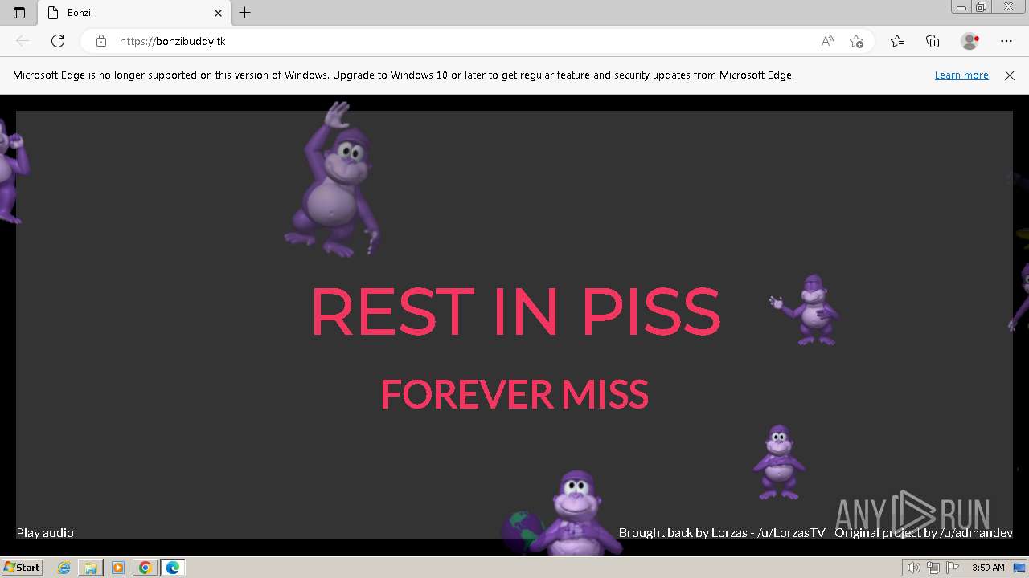Image resolution: width=1029 pixels, height=578 pixels.
Task: Open the network status tray icon
Action: coord(933,568)
